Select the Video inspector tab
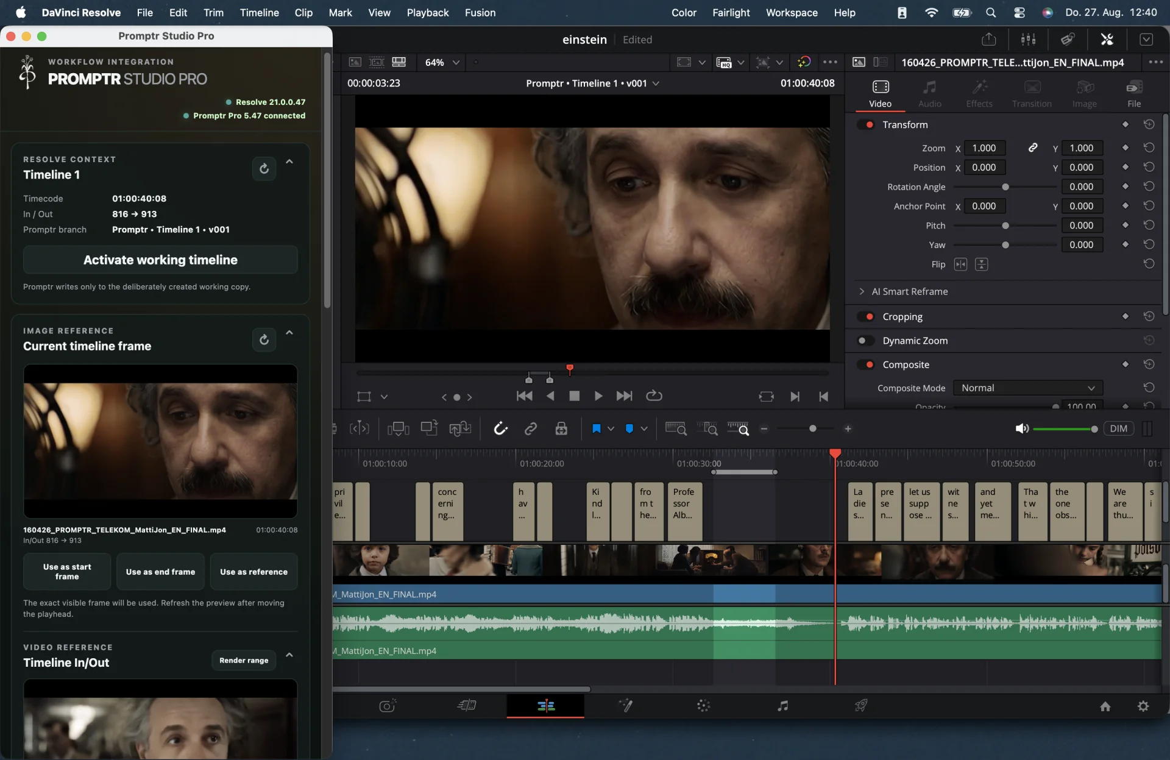Screen dimensions: 1170x760 click(x=880, y=94)
